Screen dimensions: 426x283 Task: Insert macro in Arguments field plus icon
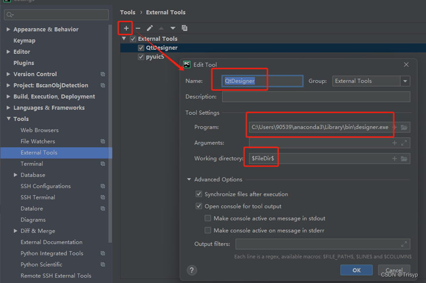(394, 143)
